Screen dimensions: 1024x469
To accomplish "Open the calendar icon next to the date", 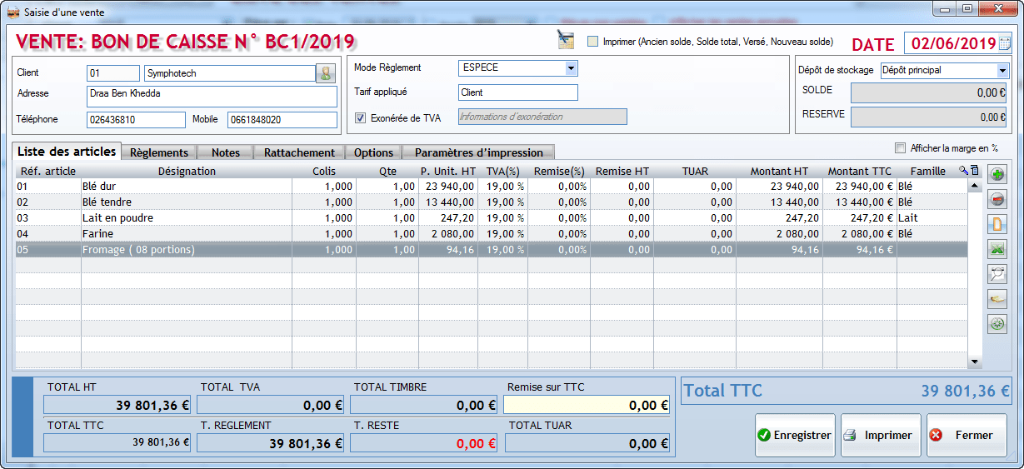I will coord(1005,43).
